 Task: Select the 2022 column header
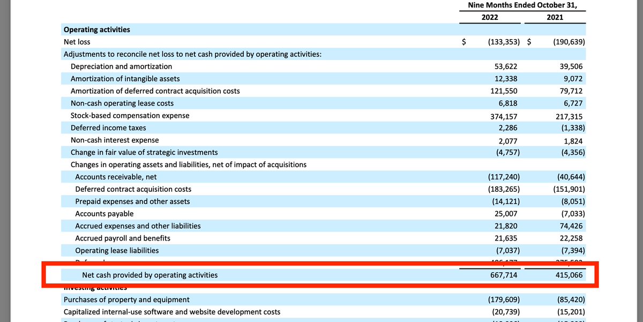[489, 17]
